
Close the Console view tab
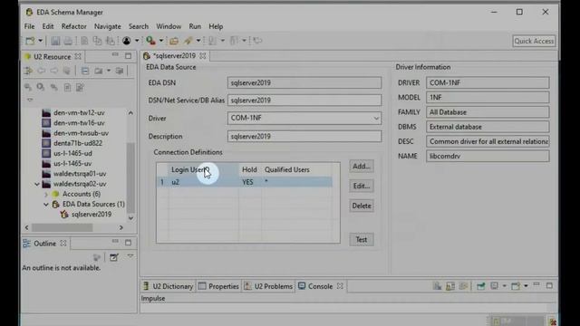pos(340,286)
